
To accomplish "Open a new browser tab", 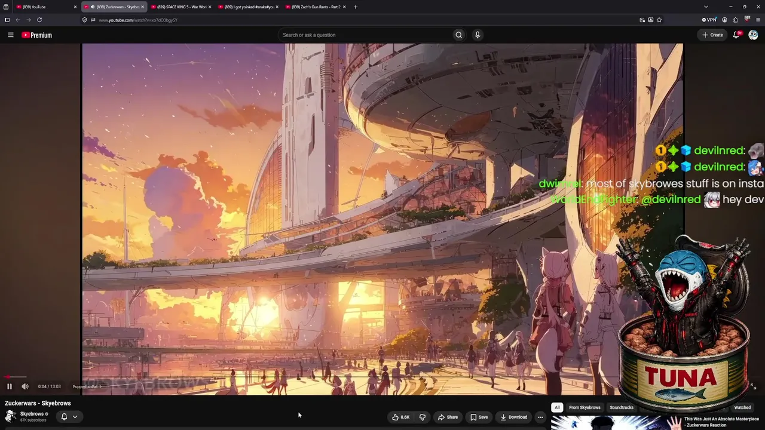I will pos(356,7).
